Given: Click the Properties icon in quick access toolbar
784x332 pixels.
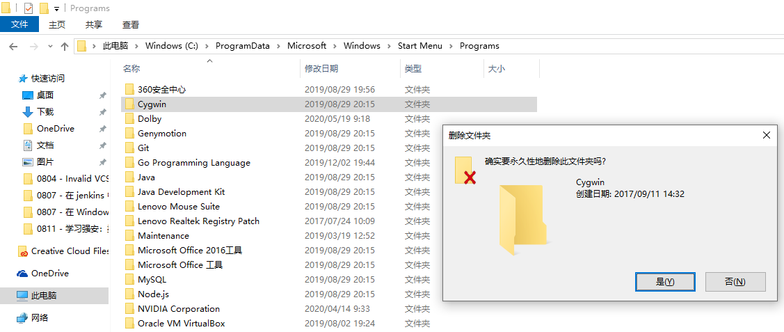Looking at the screenshot, I should click(29, 8).
